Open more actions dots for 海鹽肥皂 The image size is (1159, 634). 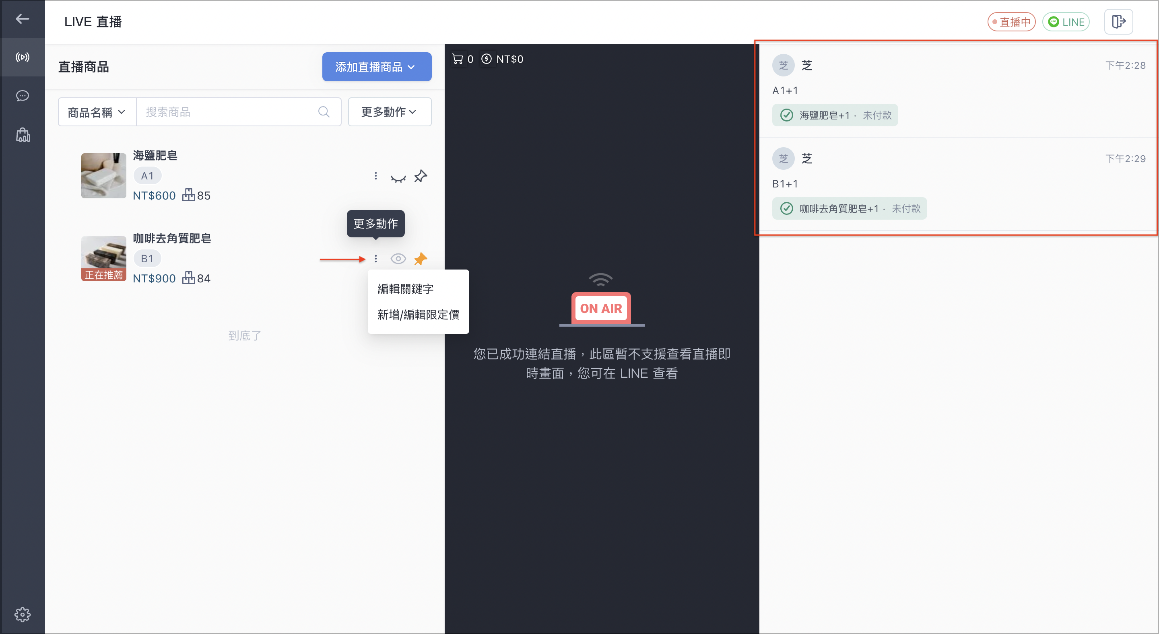(376, 176)
